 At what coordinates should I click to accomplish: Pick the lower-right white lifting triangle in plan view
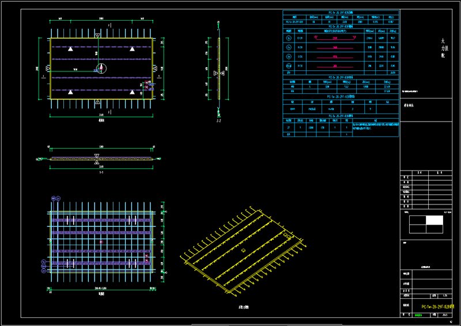(133, 92)
